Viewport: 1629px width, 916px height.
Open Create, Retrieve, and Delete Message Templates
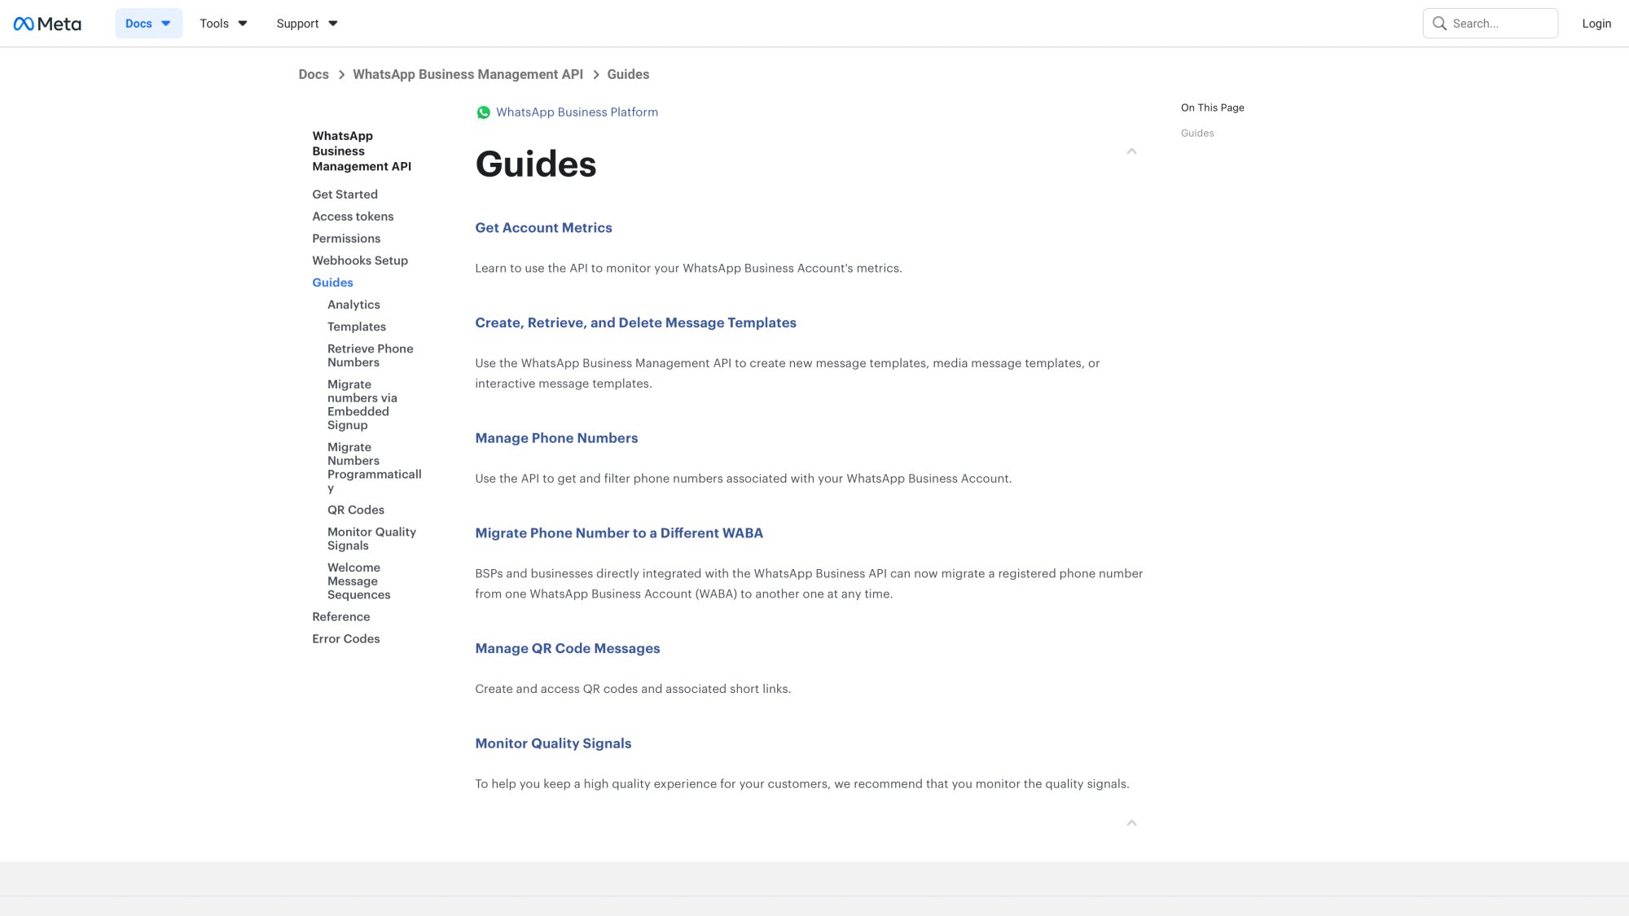(x=635, y=323)
